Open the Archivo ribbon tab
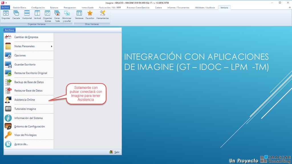This screenshot has width=292, height=164. [5, 7]
